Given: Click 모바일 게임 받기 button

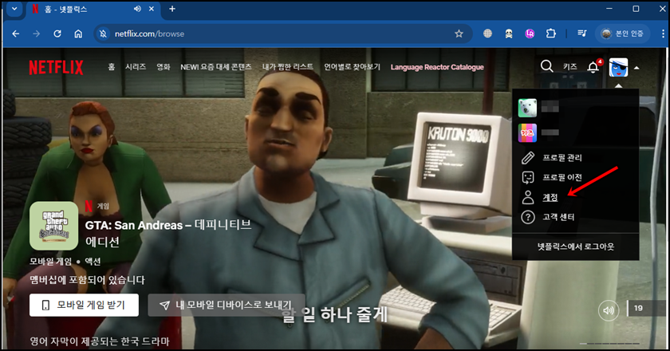Looking at the screenshot, I should click(85, 305).
